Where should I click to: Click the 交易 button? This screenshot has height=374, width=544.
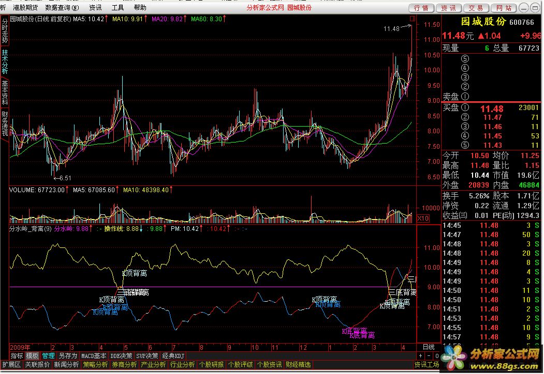pyautogui.click(x=476, y=8)
